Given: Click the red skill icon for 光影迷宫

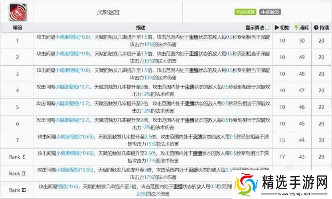Looking at the screenshot, I should 18,12.
